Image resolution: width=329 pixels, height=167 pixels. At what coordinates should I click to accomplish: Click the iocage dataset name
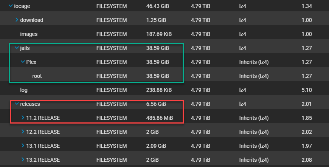pyautogui.click(x=22, y=6)
